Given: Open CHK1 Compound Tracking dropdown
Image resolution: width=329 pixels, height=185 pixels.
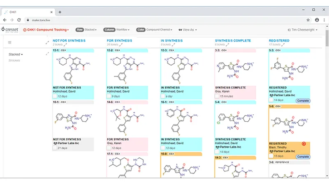Looking at the screenshot, I should (x=46, y=30).
